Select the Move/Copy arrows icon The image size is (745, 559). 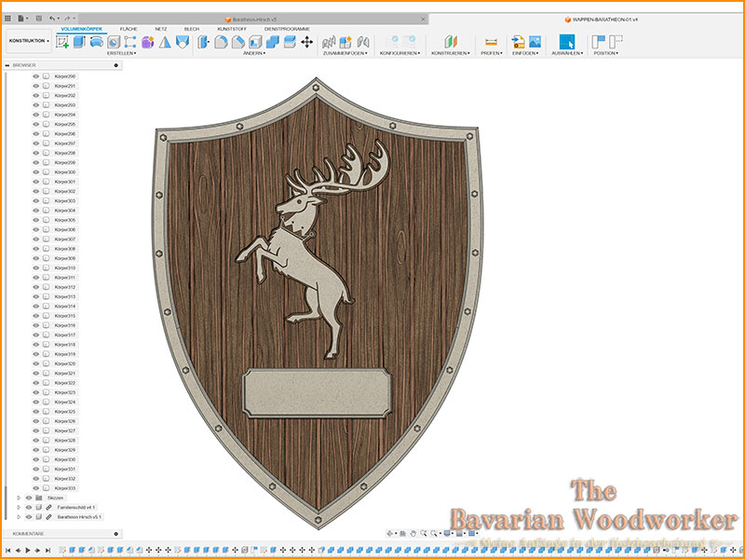pyautogui.click(x=307, y=42)
